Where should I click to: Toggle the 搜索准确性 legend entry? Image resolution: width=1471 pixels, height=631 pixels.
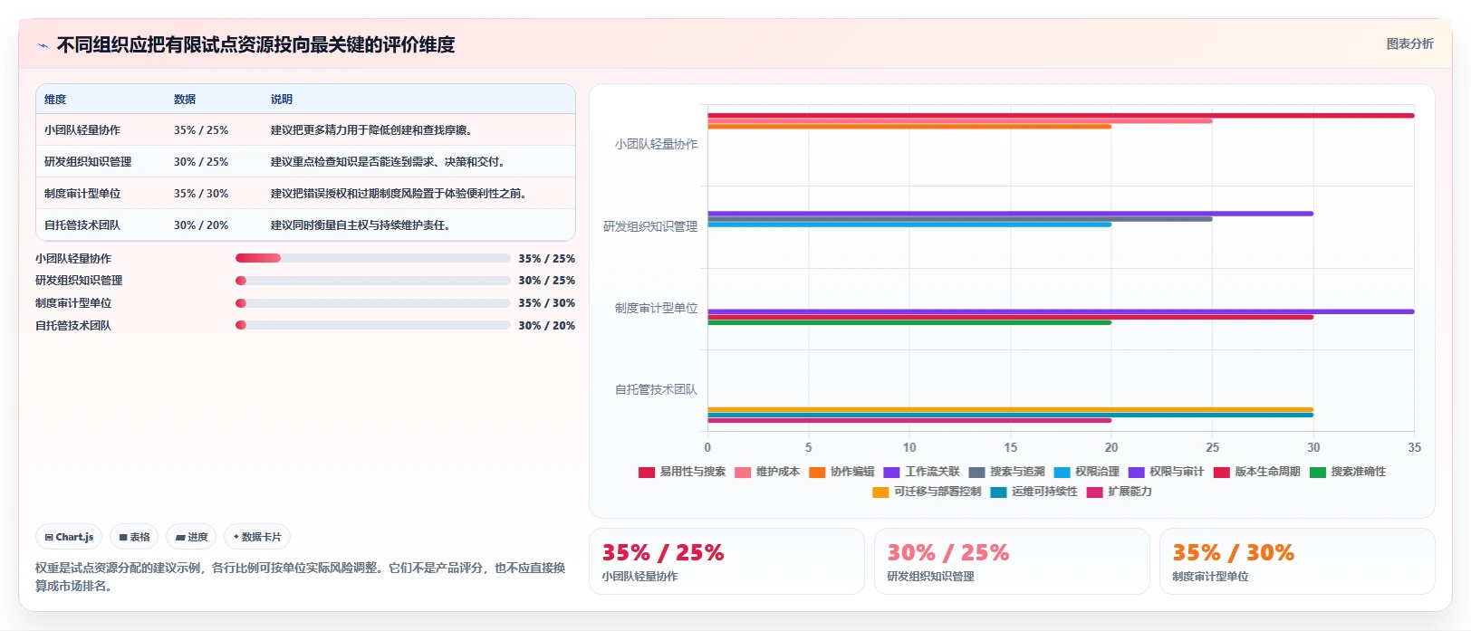1347,472
